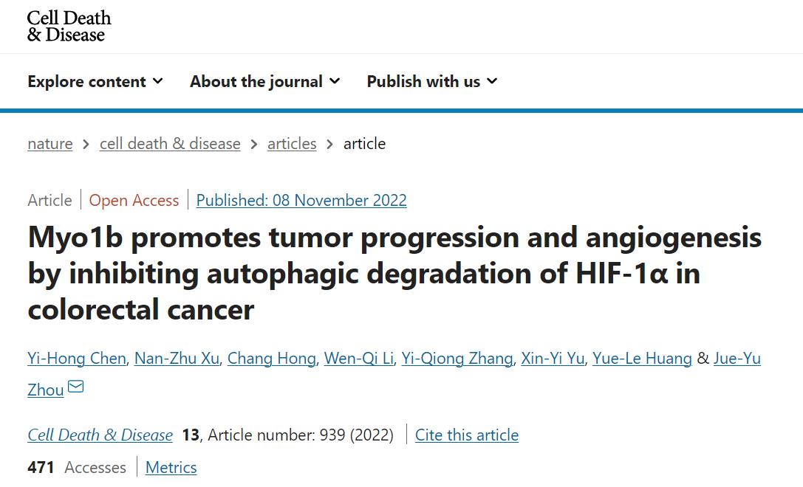The image size is (803, 487).
Task: Expand the Explore content menu
Action: pyautogui.click(x=95, y=82)
